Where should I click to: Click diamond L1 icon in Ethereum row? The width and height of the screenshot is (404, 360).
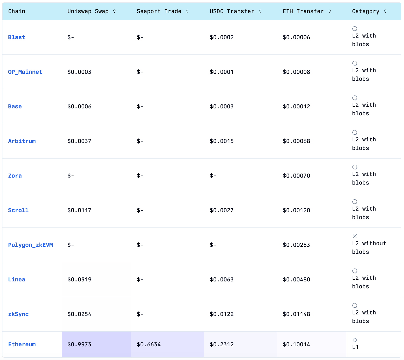tap(355, 340)
